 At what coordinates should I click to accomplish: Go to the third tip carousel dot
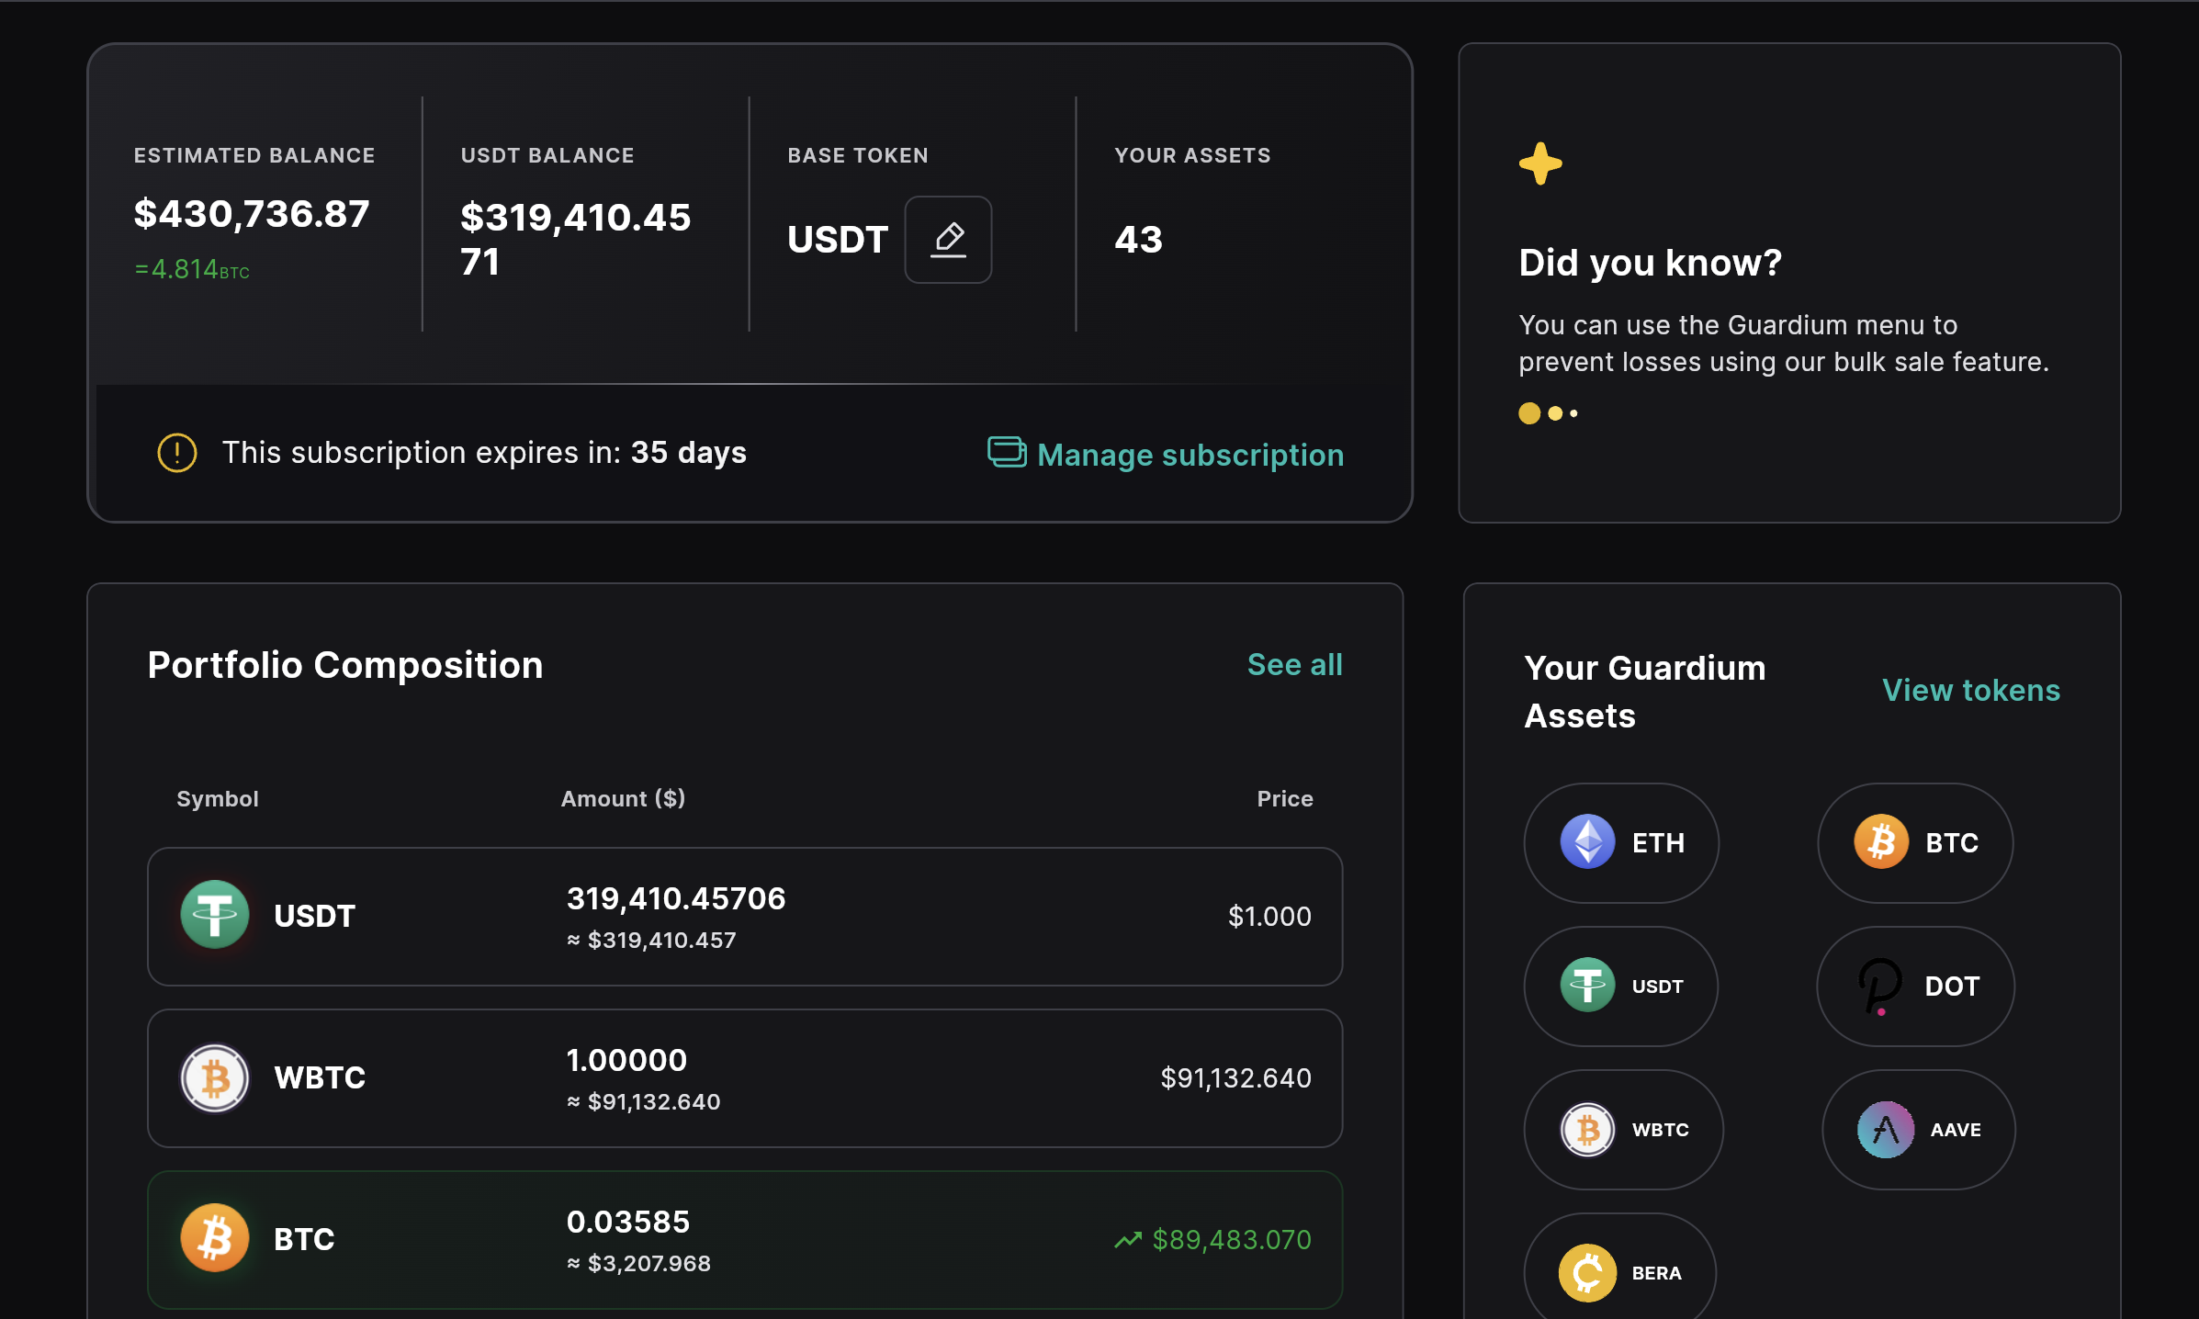(x=1574, y=413)
